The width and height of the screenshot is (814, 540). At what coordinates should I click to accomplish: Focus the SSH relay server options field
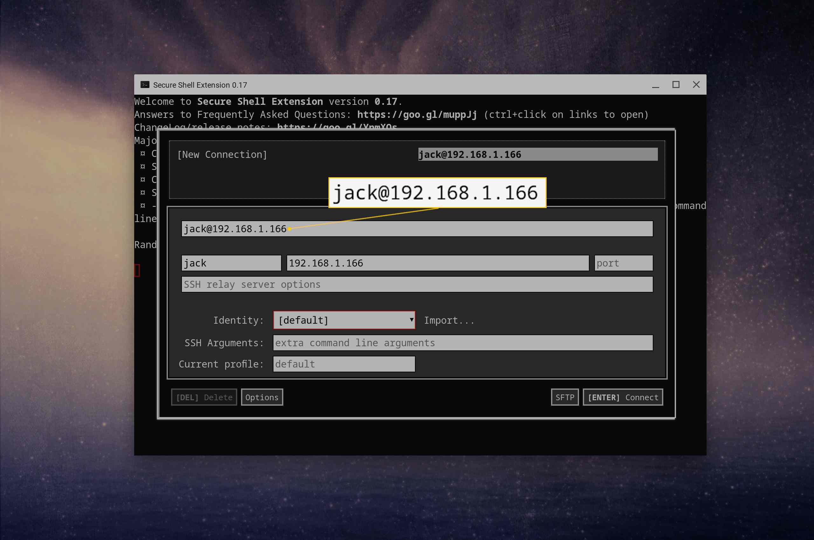417,285
